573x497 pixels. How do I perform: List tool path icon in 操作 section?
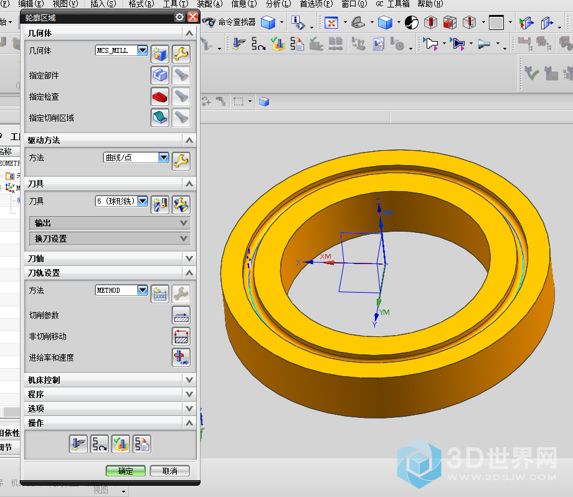click(142, 444)
